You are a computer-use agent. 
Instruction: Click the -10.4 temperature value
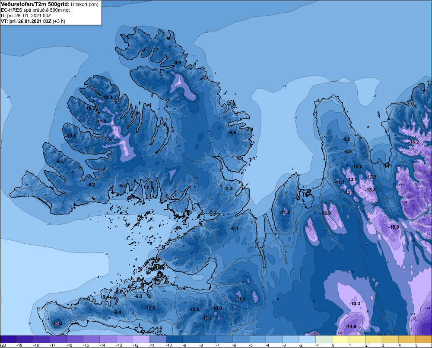[70, 136]
